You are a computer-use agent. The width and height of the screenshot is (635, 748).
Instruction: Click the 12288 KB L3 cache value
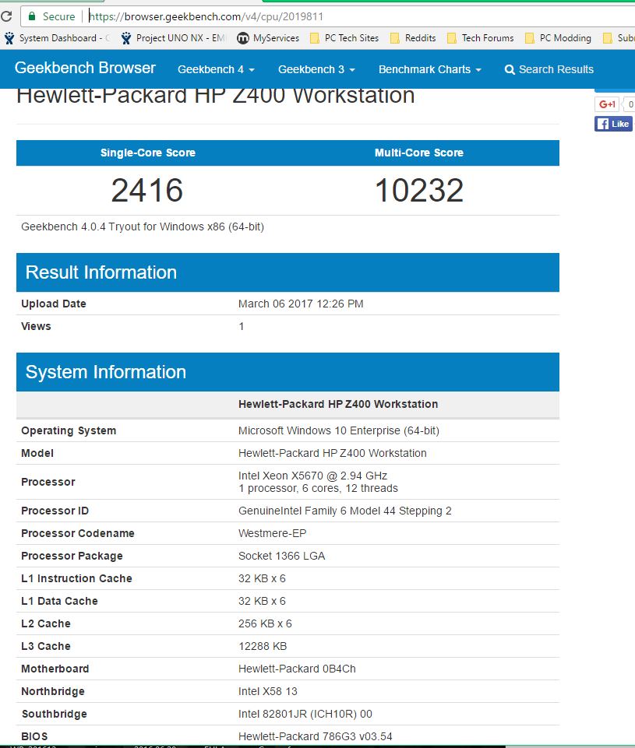[263, 646]
